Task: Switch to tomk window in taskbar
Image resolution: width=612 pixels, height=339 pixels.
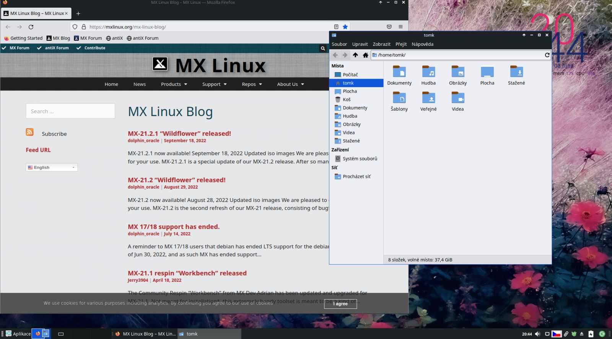Action: 210,334
